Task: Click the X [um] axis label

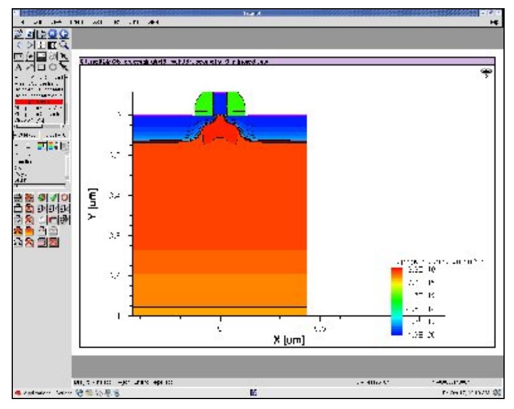Action: [x=289, y=340]
